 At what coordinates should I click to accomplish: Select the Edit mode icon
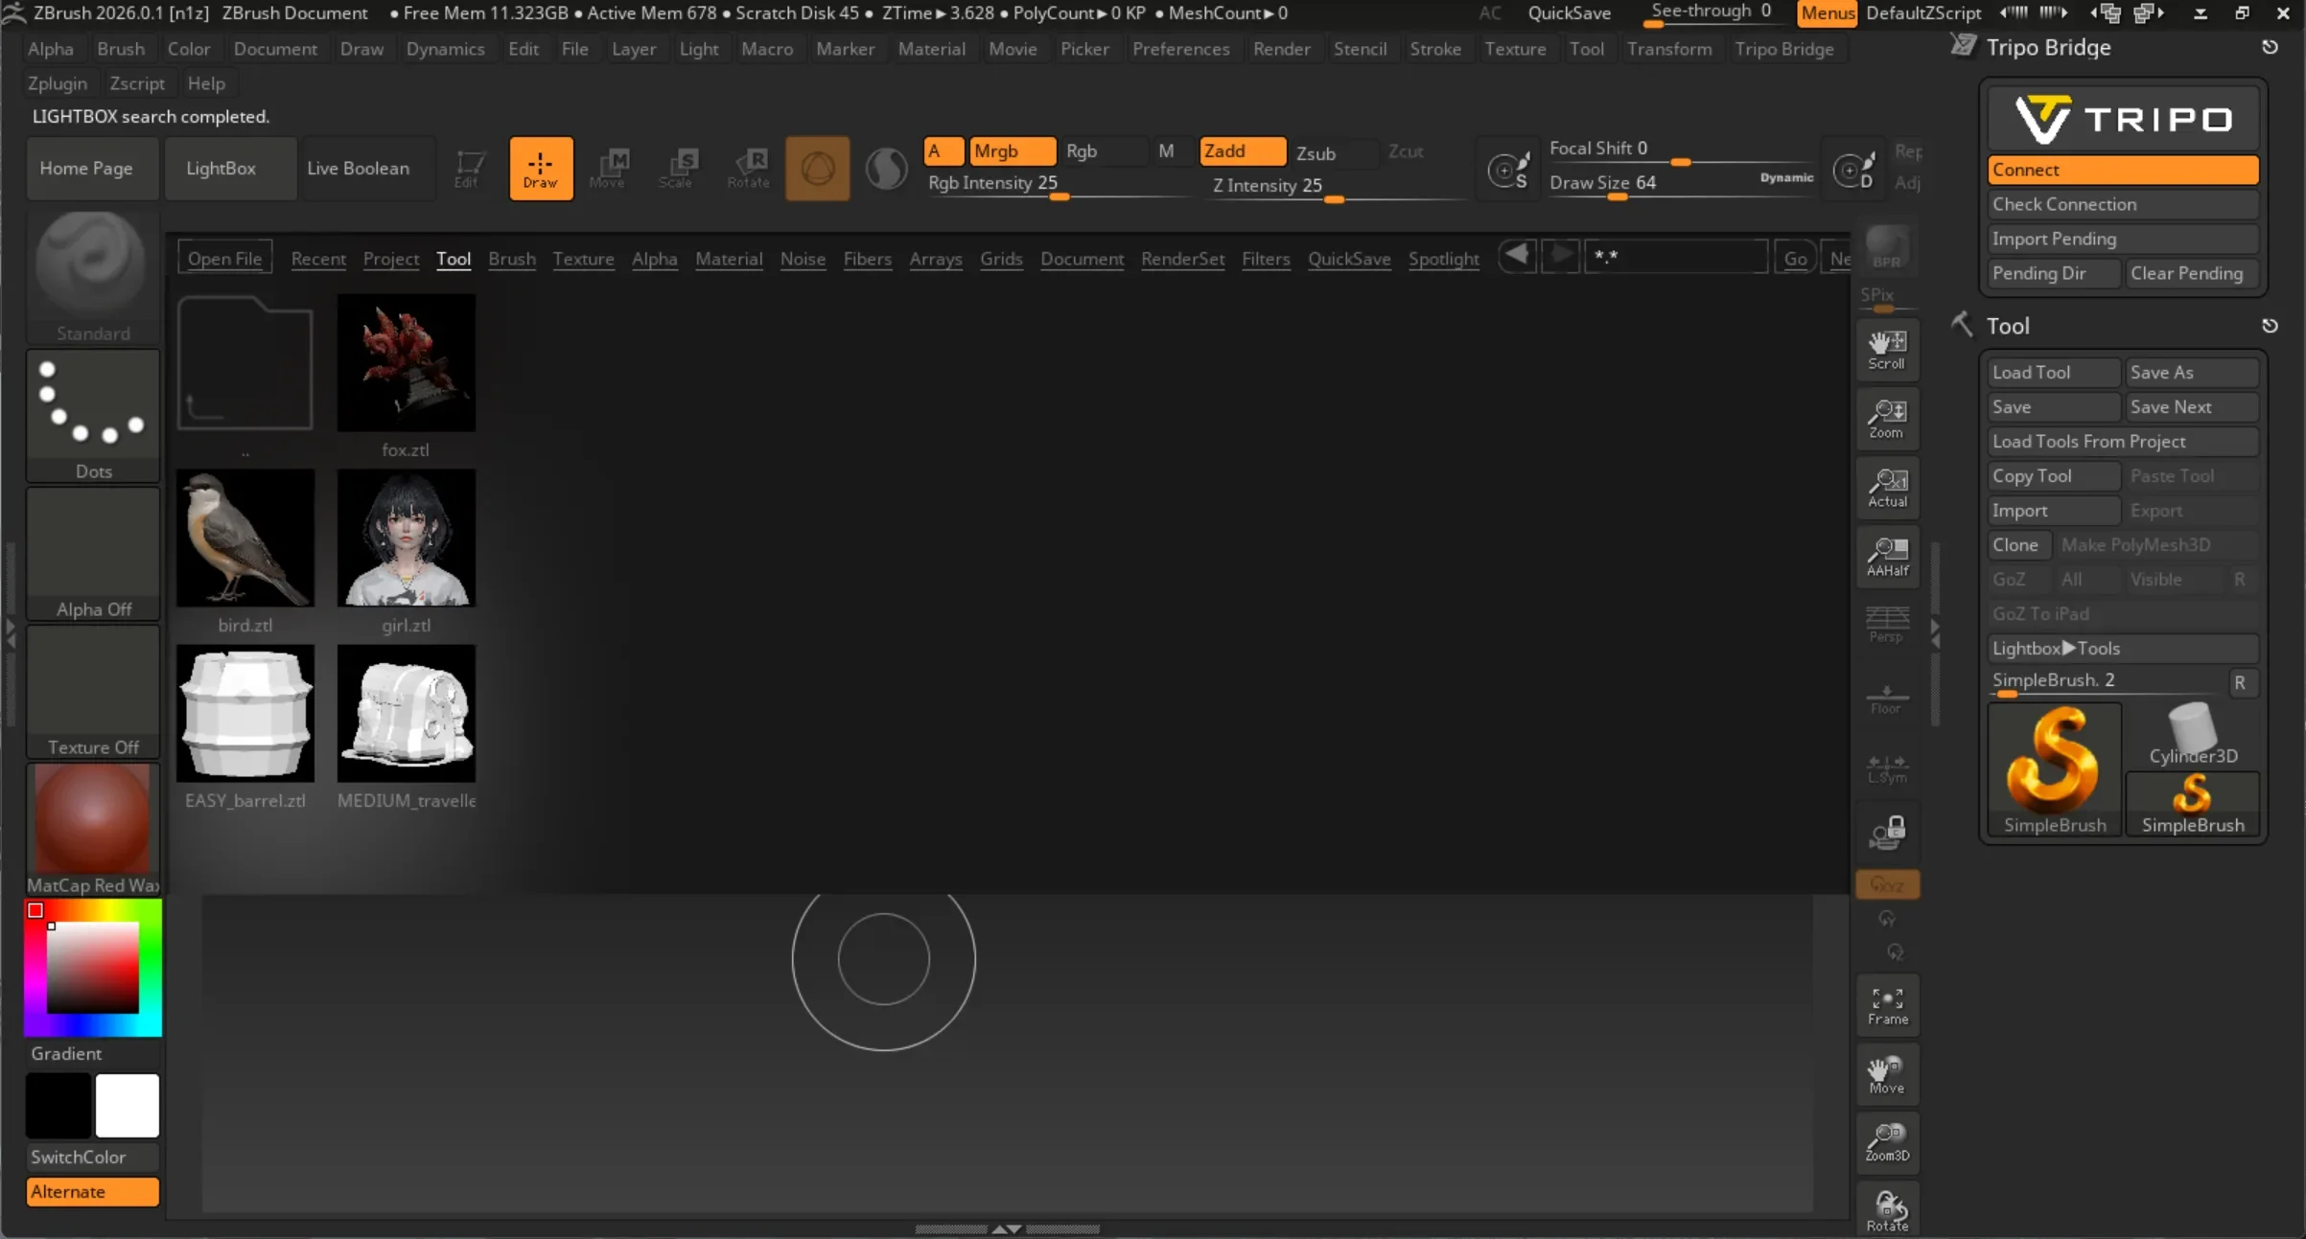coord(467,169)
